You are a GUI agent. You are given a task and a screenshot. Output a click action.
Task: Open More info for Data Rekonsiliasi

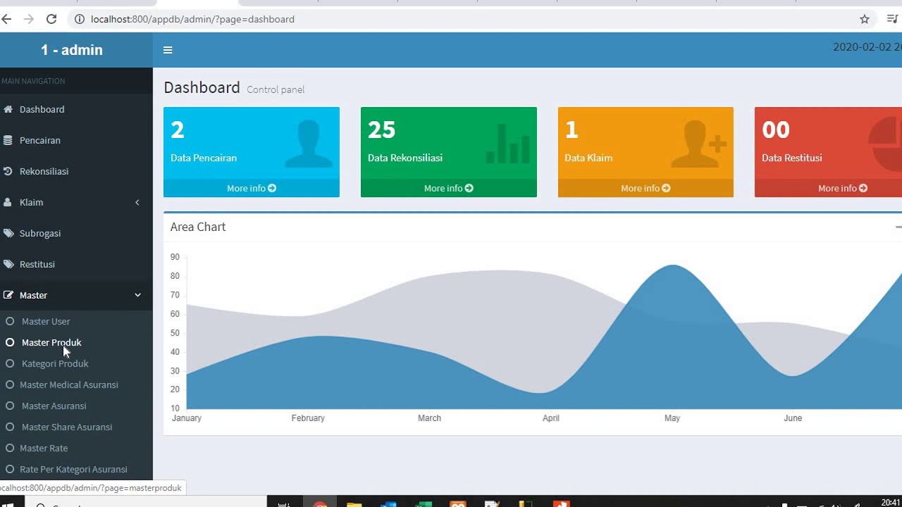pos(449,188)
